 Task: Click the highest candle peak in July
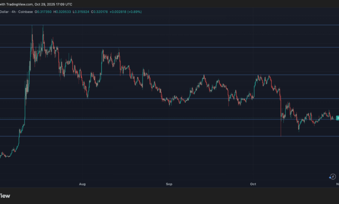(x=43, y=27)
